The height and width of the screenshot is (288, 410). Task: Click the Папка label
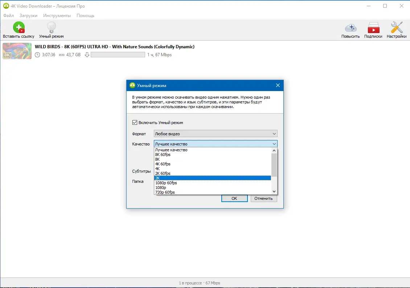point(138,181)
